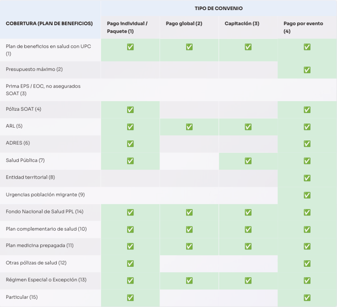Click the Presupuesto máximo Pago por evento checkmark
Viewport: 337px width, 307px height.
307,70
